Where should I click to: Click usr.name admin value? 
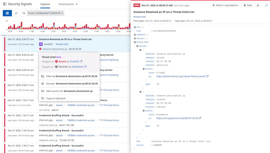coord(55,110)
